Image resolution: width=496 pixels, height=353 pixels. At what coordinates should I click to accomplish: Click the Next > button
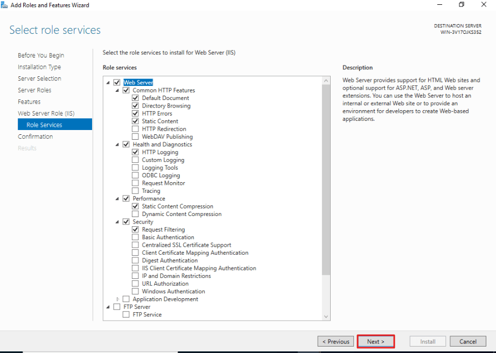376,342
